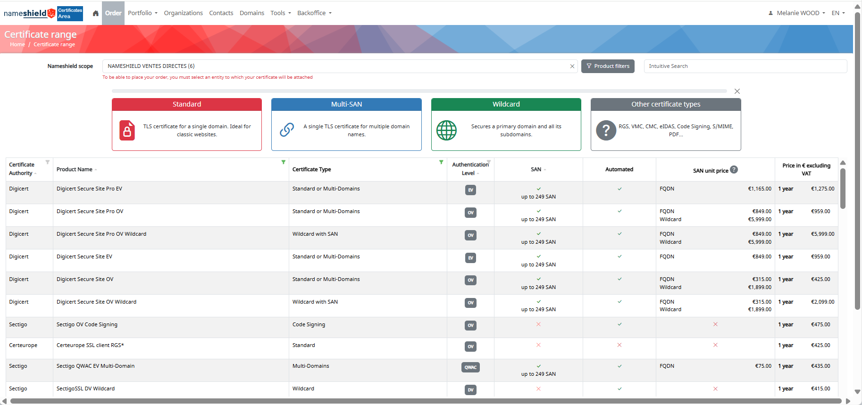The image size is (862, 405).
Task: Click the Product filters button
Action: [x=608, y=66]
